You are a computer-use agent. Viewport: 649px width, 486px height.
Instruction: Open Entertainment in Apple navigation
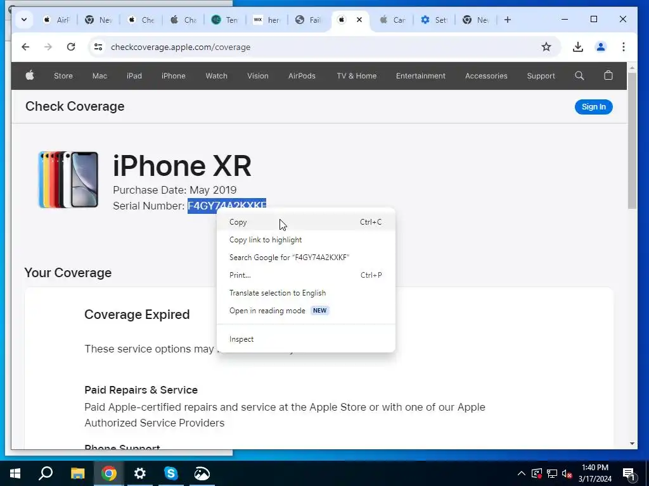421,76
